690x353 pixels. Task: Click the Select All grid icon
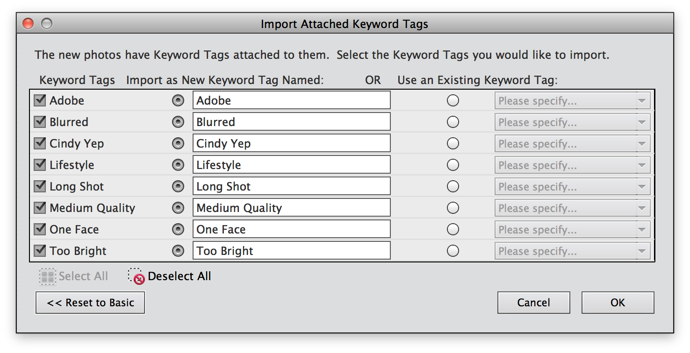click(x=47, y=276)
